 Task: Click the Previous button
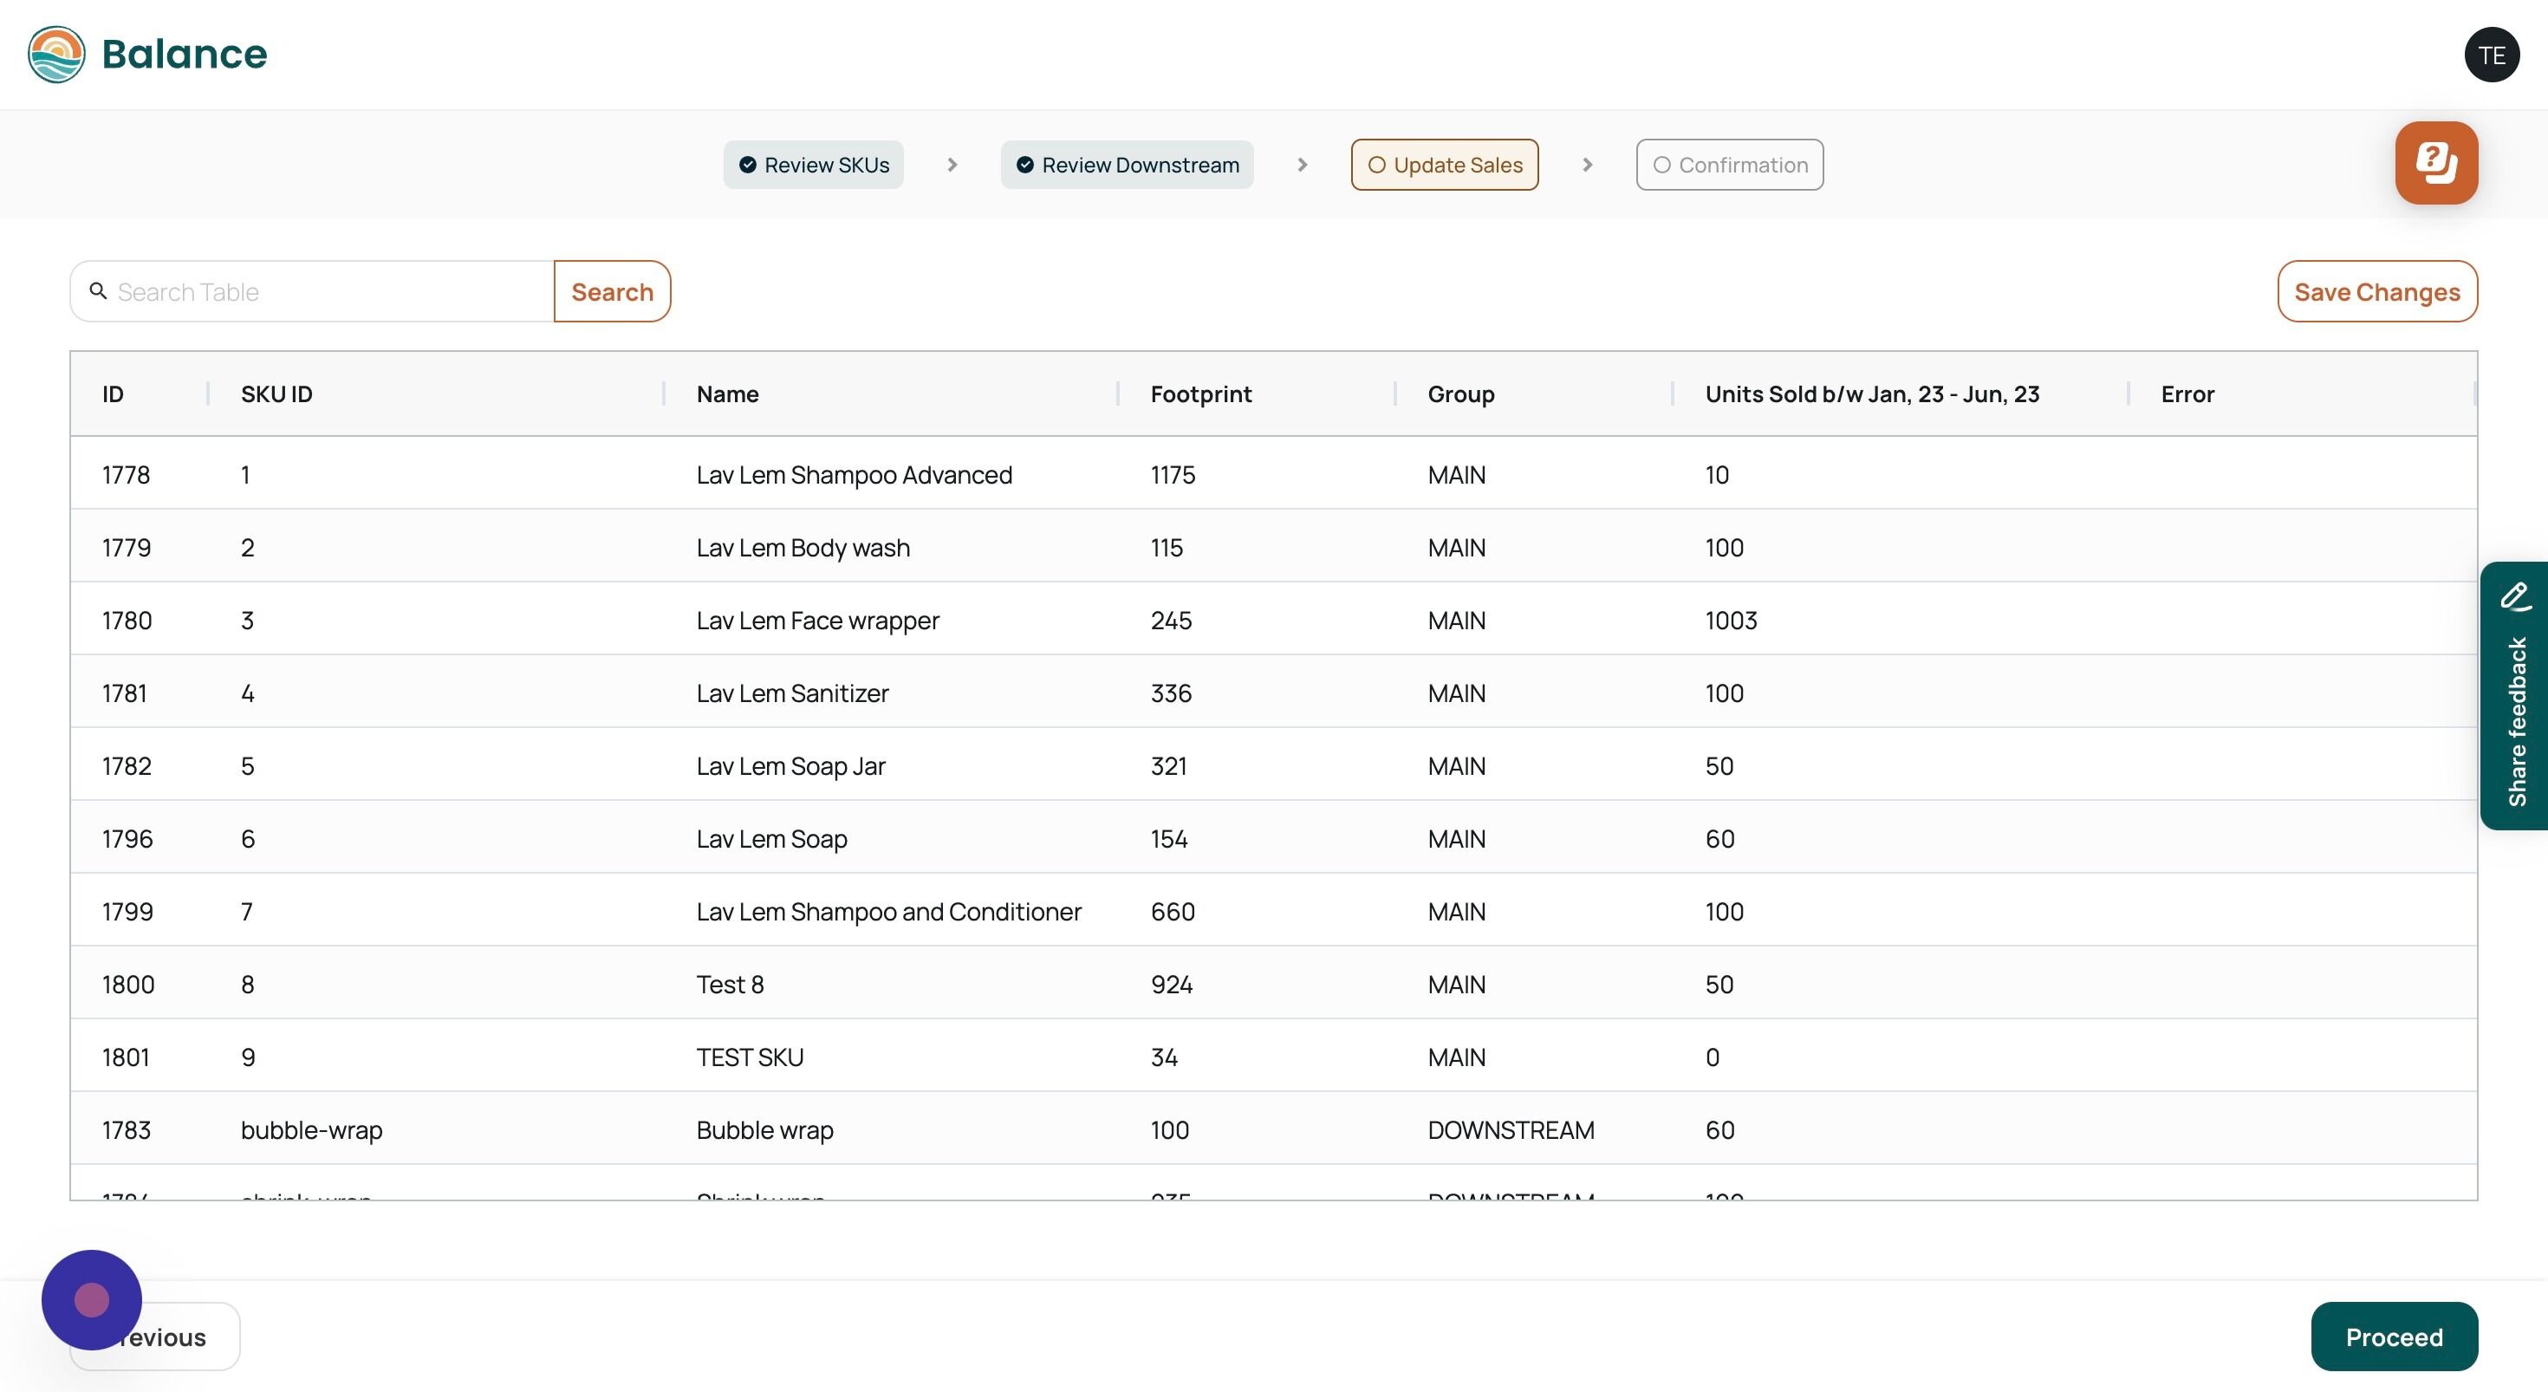coord(154,1337)
